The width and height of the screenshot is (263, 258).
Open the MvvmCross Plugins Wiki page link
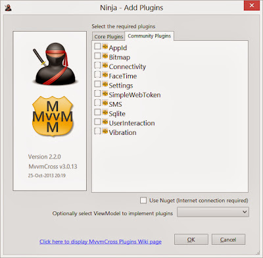tap(101, 242)
